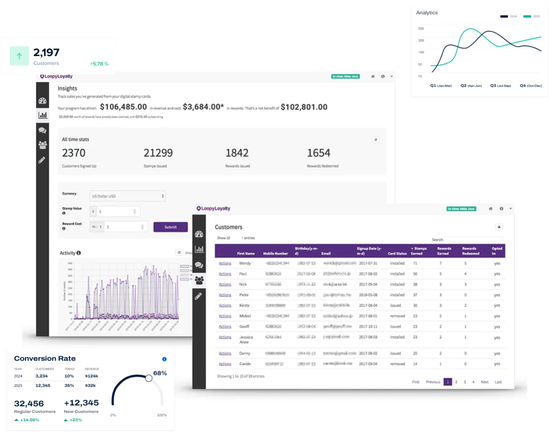Select signup date 2018-05-08 for Peter
This screenshot has height=439, width=549.
point(368,295)
